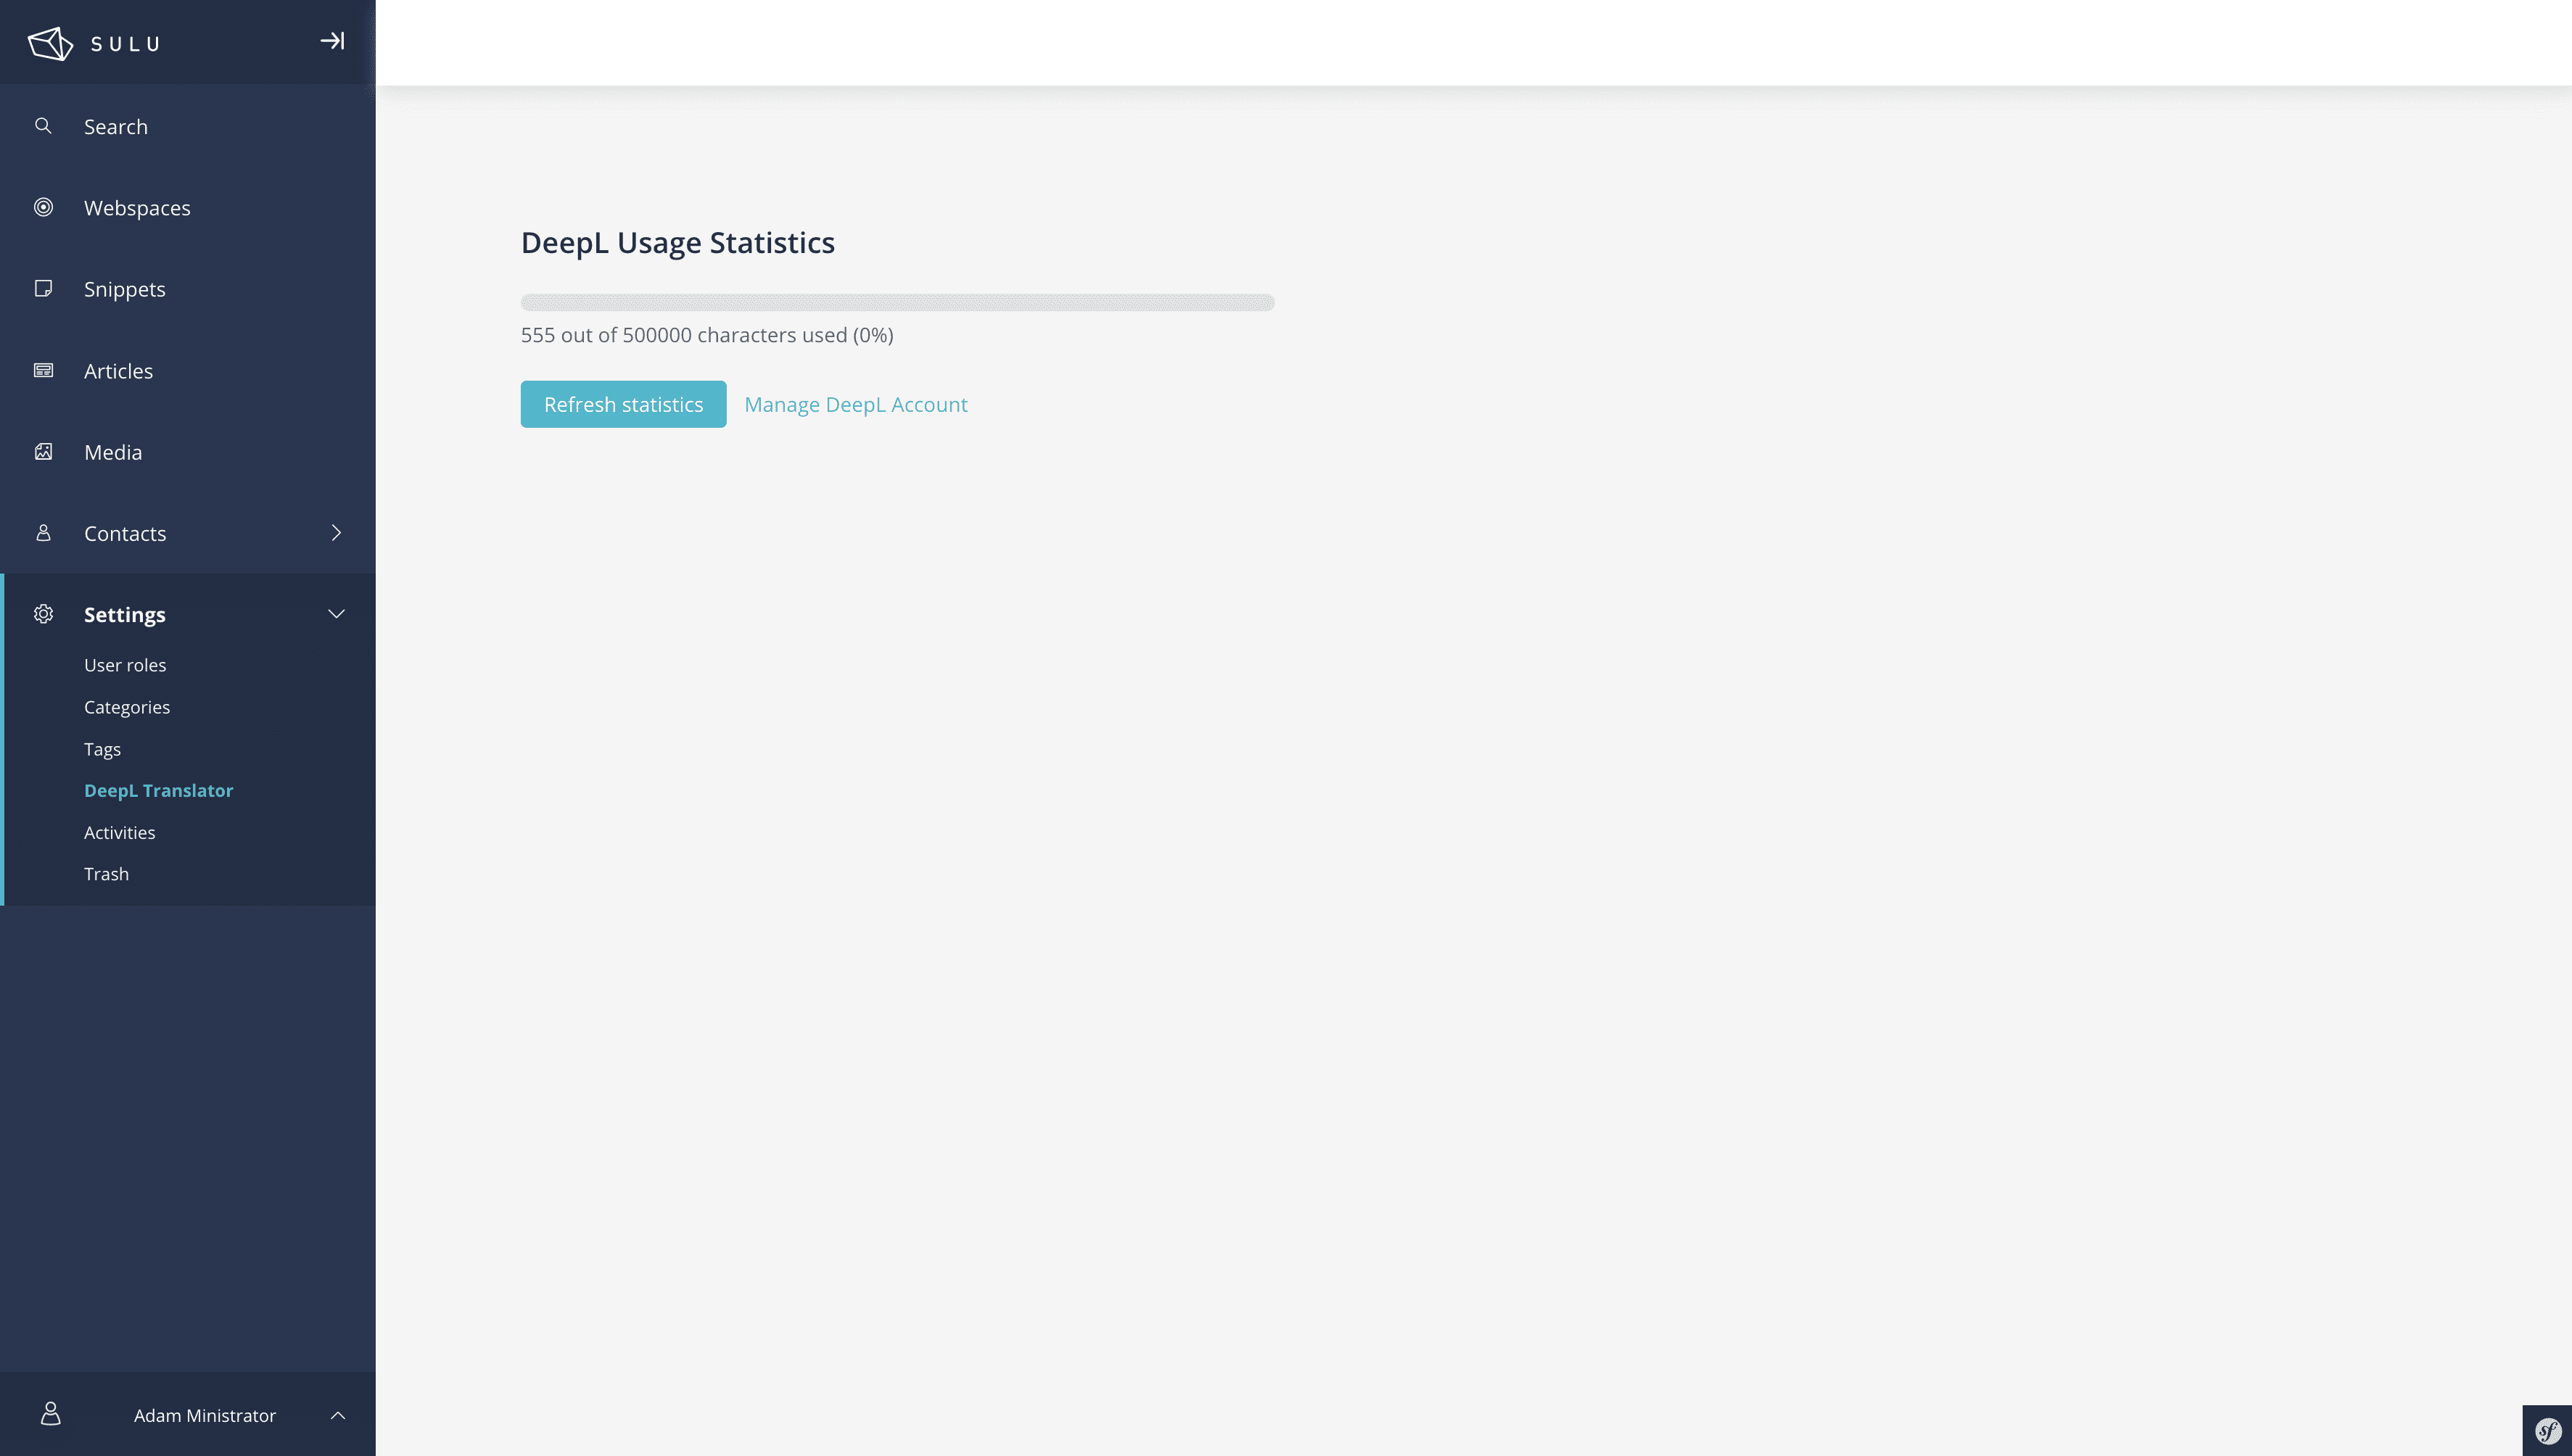Open the Trash settings item
The height and width of the screenshot is (1456, 2572).
(106, 873)
